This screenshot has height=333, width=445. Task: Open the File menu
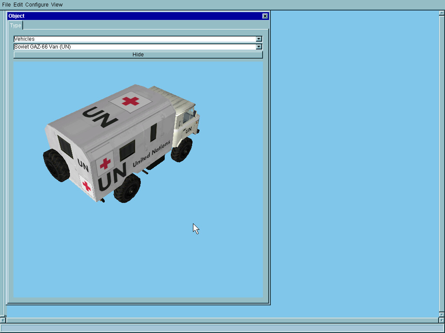[x=6, y=4]
